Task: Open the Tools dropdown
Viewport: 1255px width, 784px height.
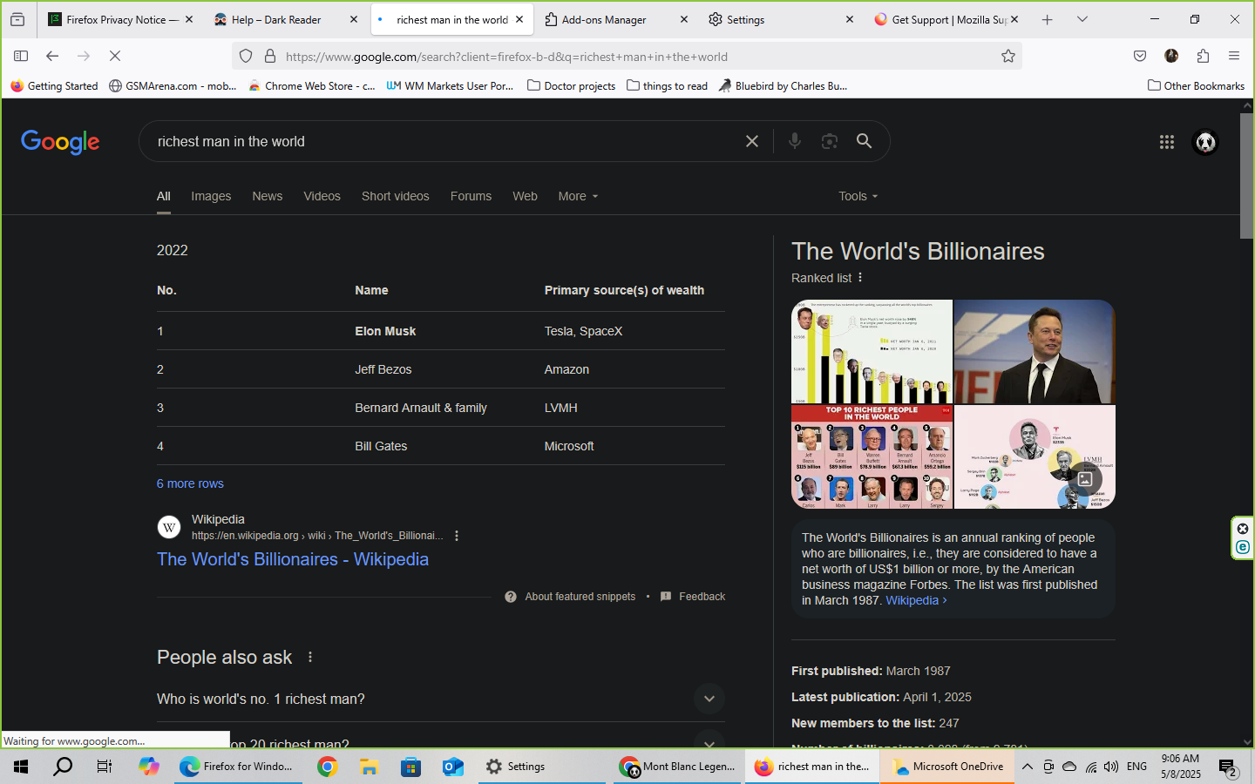Action: tap(858, 196)
